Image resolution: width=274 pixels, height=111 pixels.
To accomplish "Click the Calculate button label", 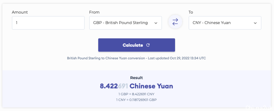I will [x=133, y=45].
